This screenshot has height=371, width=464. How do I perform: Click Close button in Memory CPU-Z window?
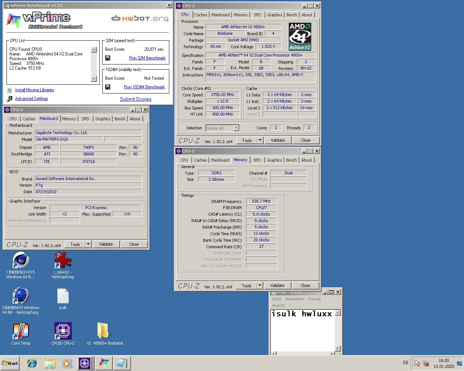[305, 285]
